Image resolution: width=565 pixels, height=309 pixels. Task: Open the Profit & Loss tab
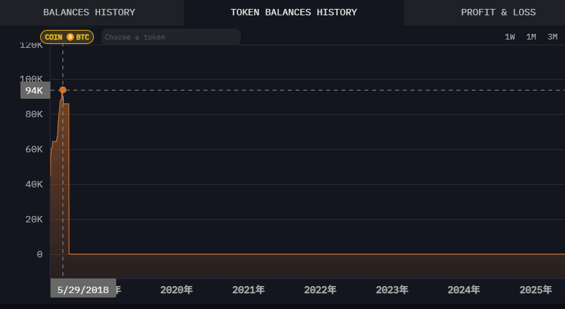498,12
